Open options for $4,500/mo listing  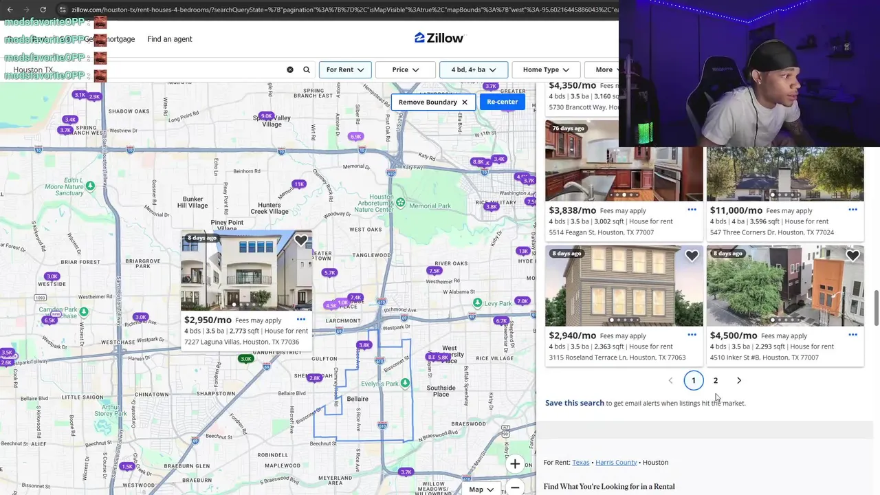pos(852,335)
